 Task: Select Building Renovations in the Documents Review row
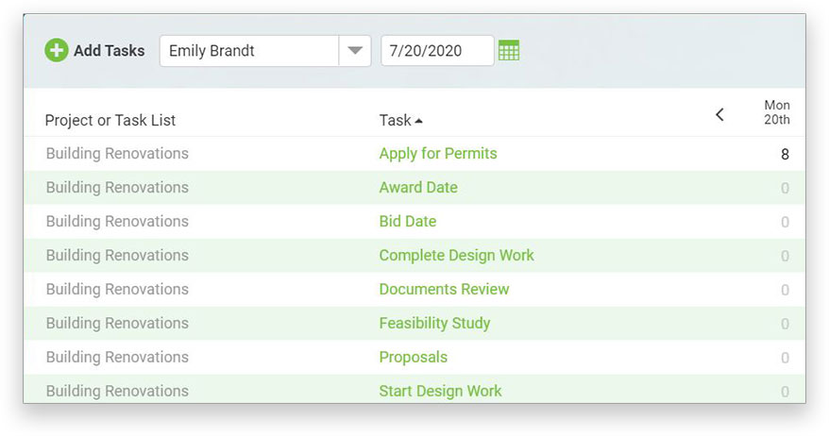click(117, 289)
